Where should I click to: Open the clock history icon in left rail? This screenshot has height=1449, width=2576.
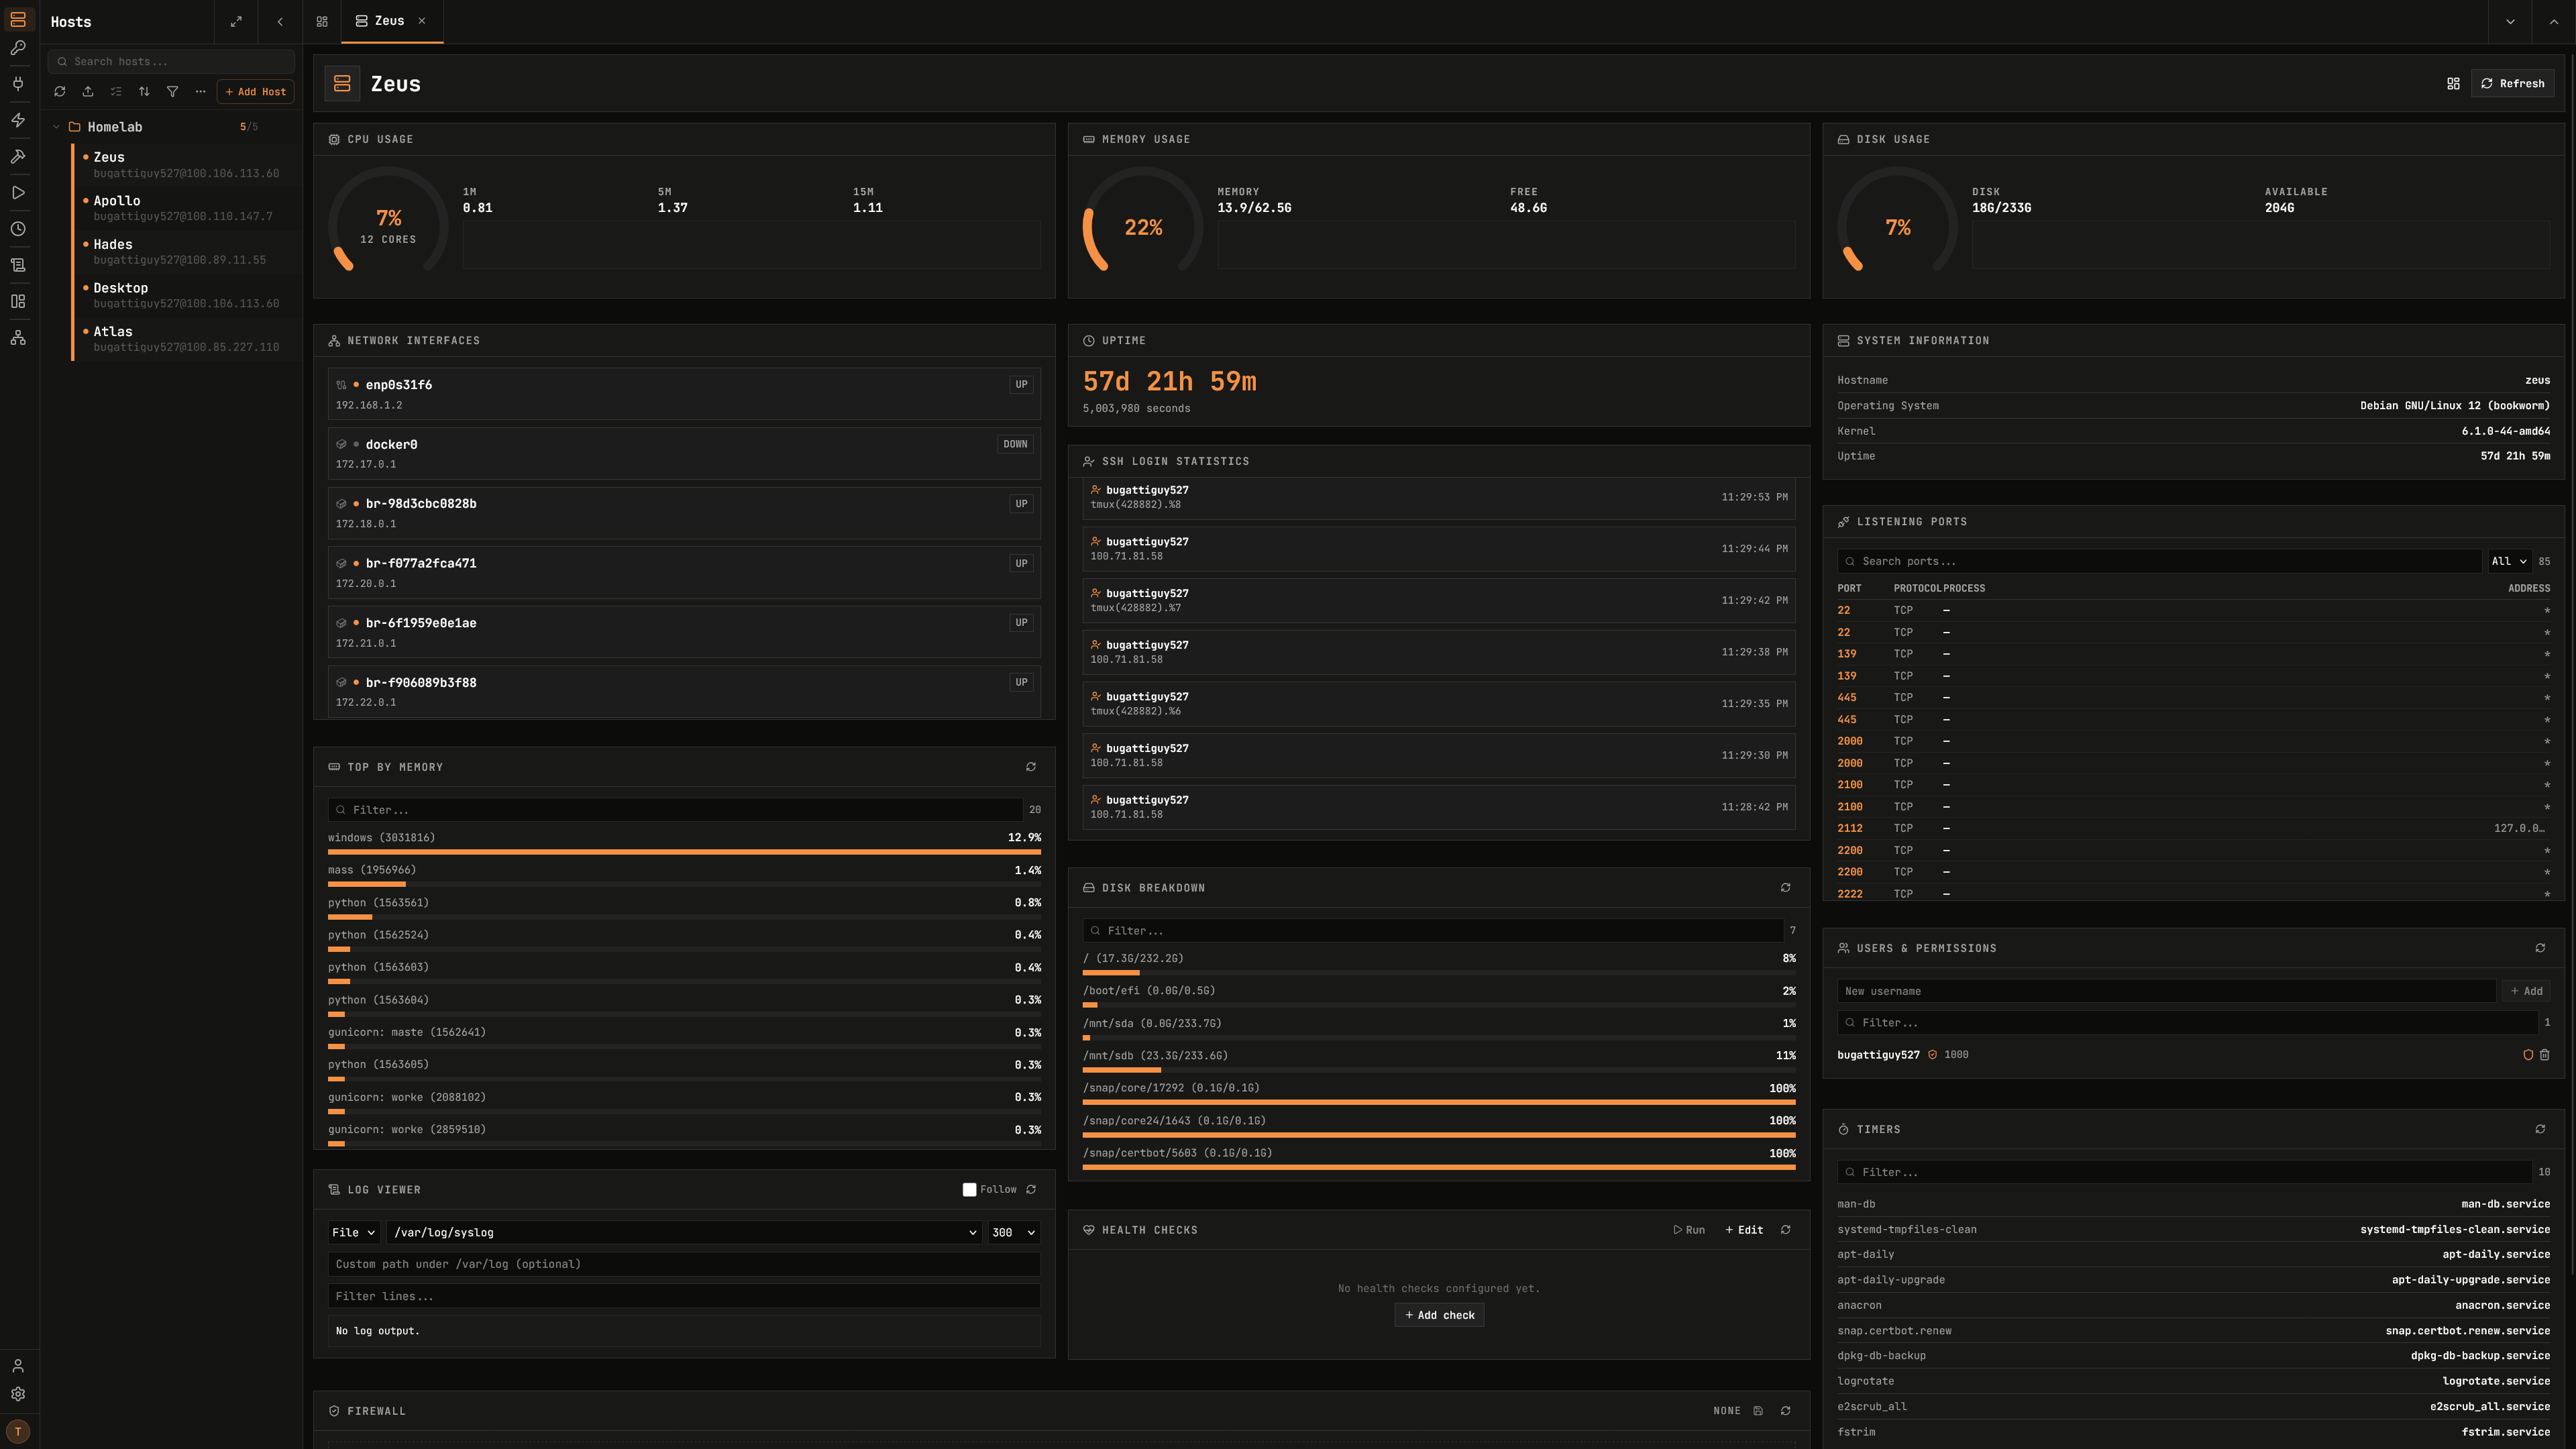(x=18, y=229)
